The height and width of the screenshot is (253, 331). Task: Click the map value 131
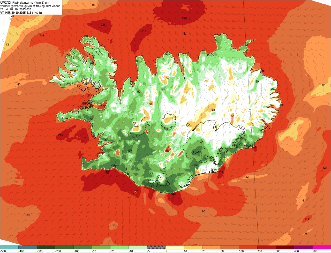point(147,133)
